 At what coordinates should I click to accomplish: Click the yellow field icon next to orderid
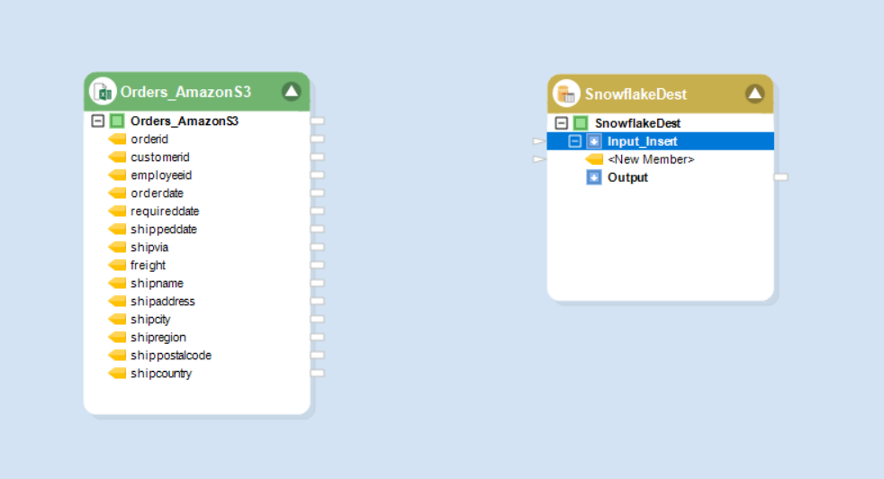(x=117, y=140)
